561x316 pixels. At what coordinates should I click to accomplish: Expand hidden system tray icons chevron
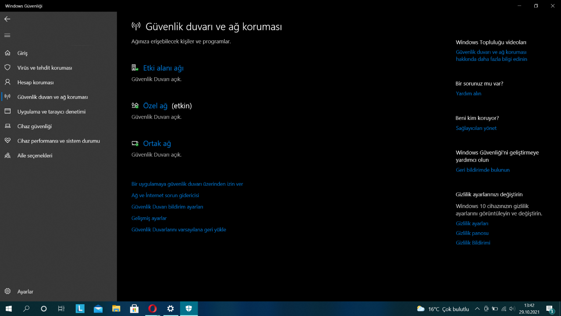point(477,309)
